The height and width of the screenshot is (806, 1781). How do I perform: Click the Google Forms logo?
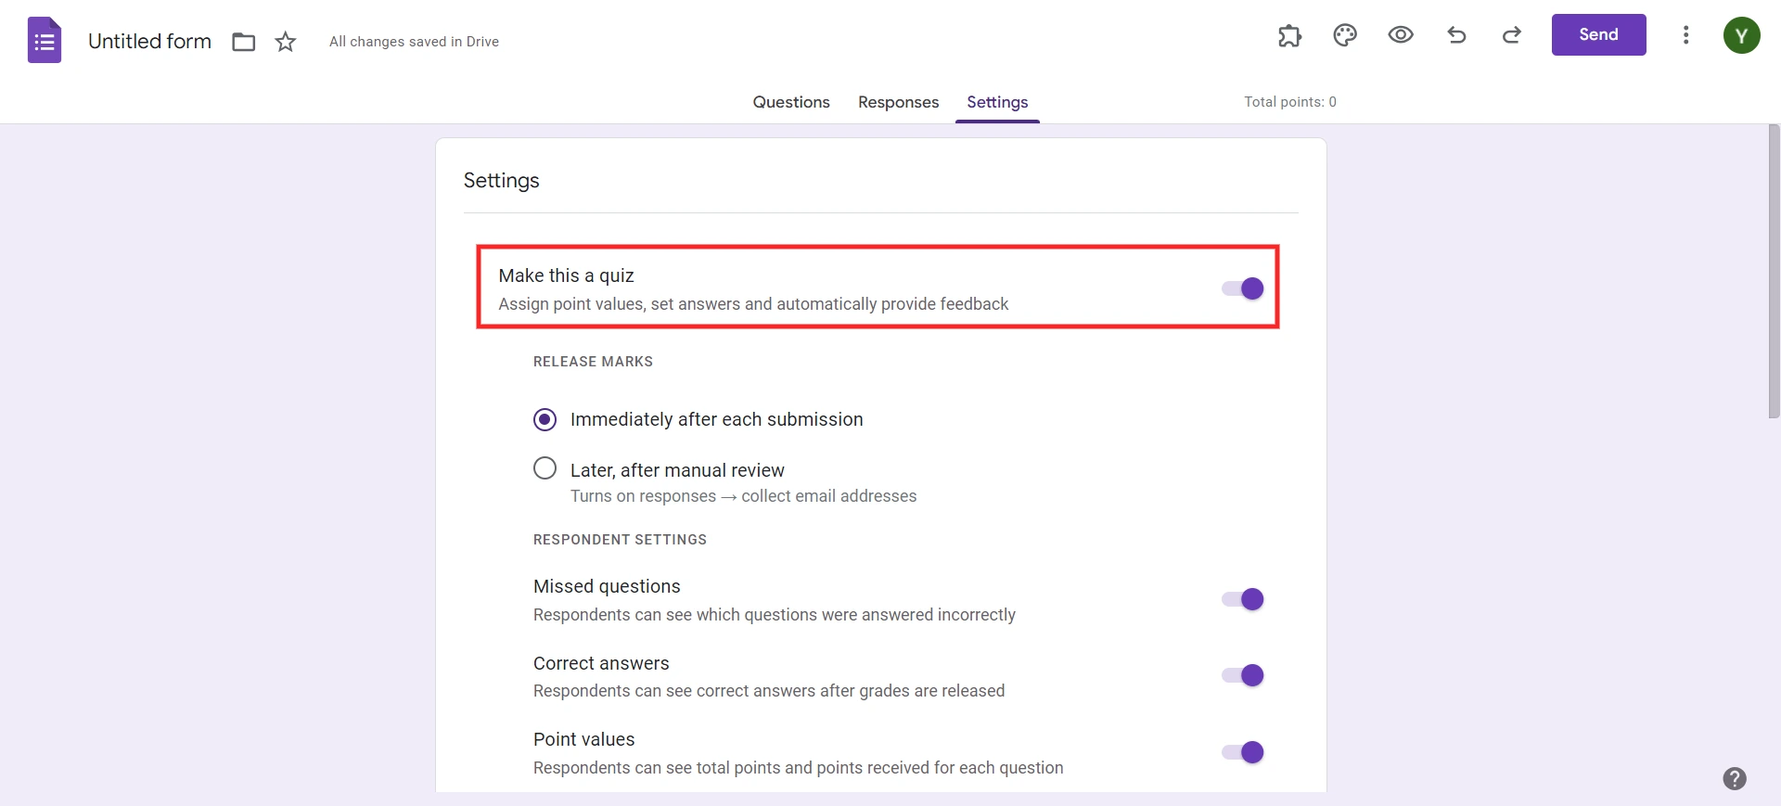[x=43, y=39]
